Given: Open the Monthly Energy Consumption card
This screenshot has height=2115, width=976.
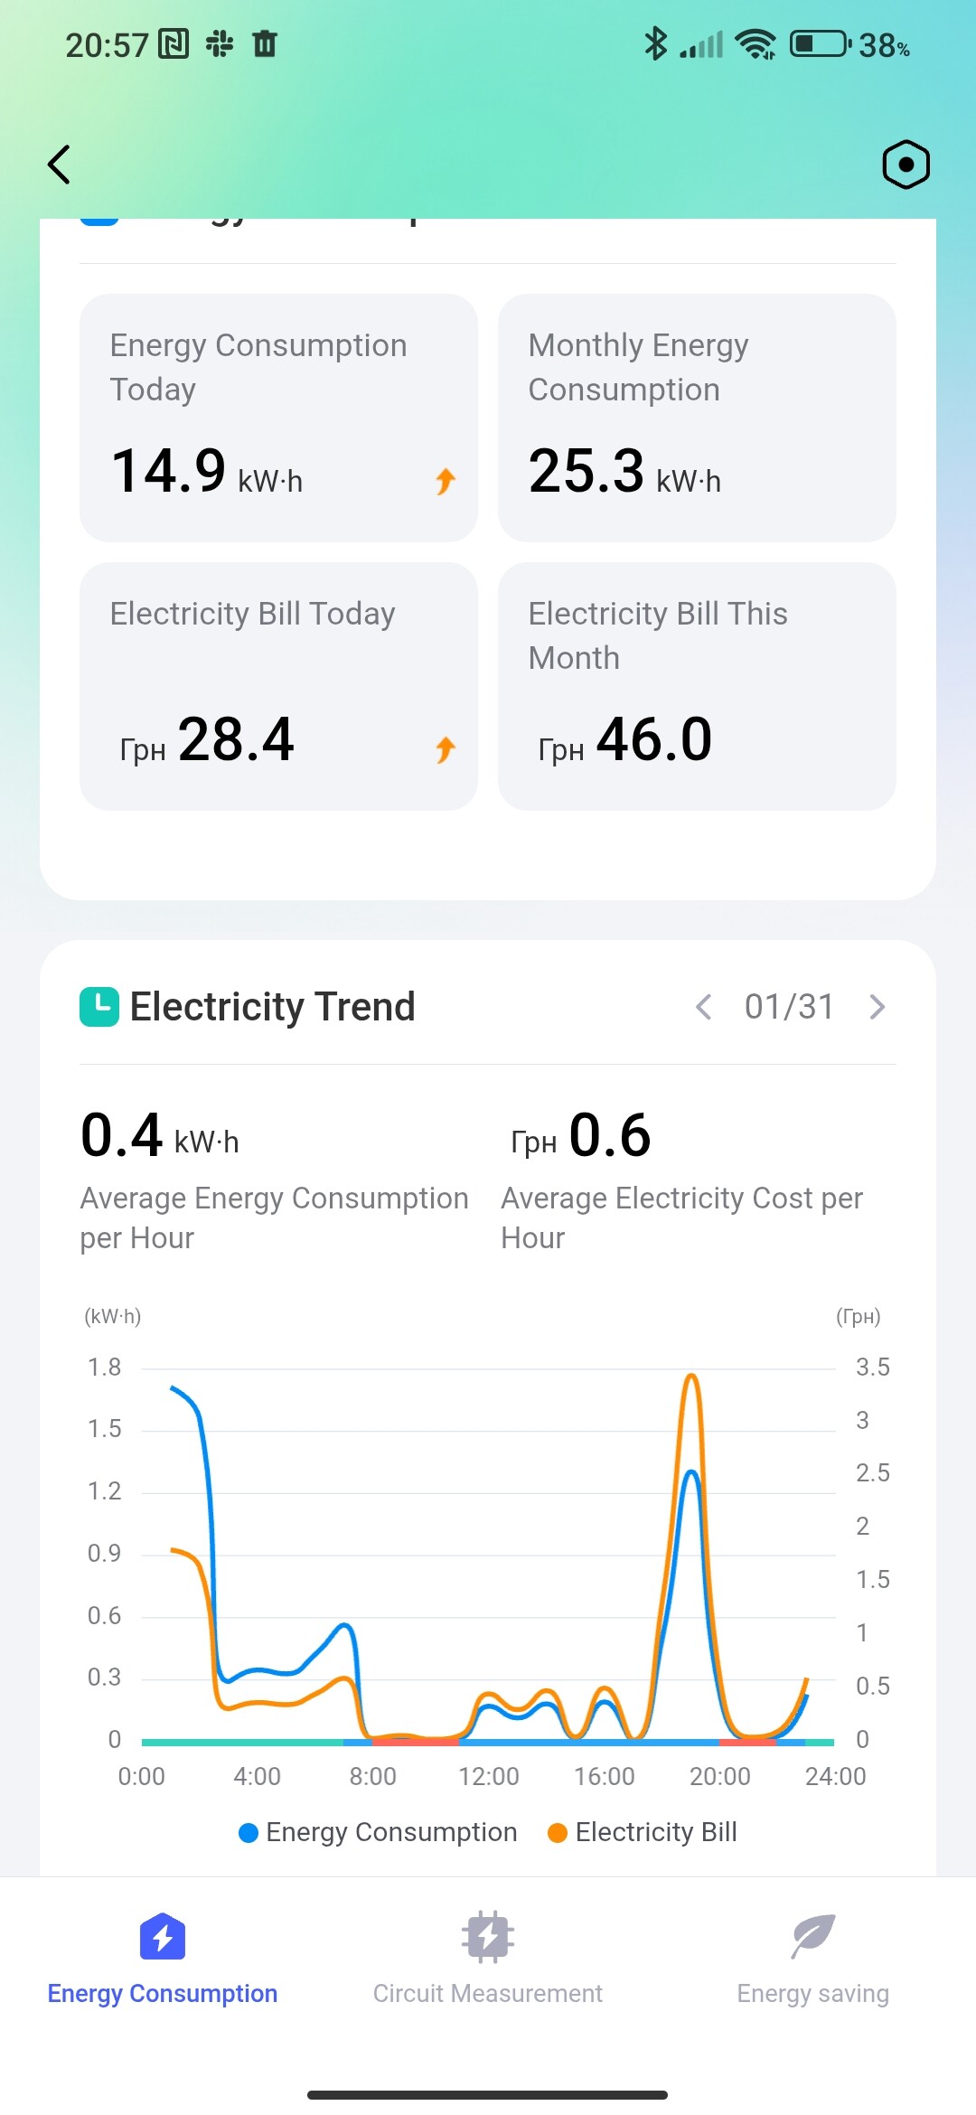Looking at the screenshot, I should 697,418.
